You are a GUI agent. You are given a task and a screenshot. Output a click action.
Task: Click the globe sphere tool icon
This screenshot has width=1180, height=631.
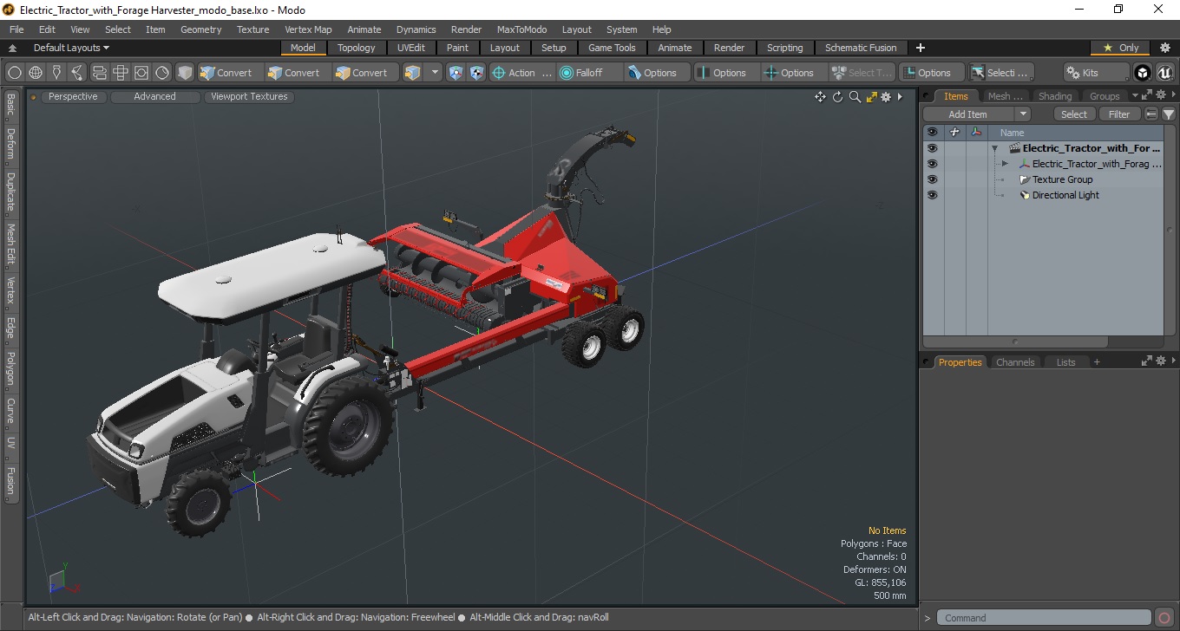tap(36, 73)
